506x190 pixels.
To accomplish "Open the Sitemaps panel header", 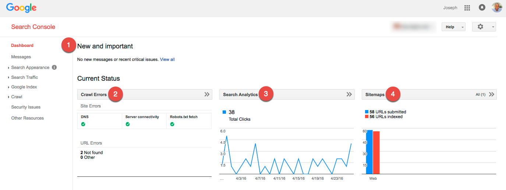I will pyautogui.click(x=429, y=95).
